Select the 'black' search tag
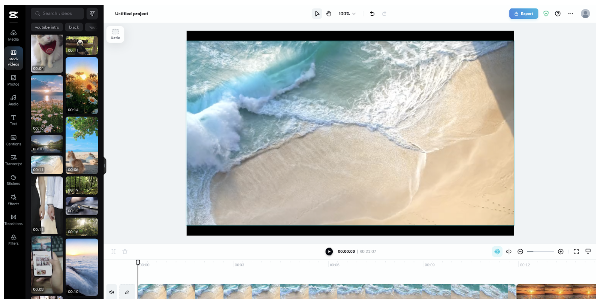Screen dimensions: 601x299 [x=74, y=27]
